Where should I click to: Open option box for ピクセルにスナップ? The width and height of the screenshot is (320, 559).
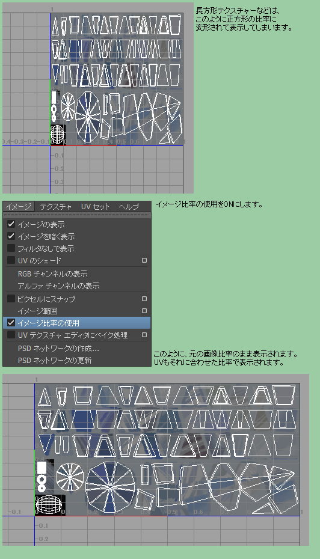(x=144, y=299)
